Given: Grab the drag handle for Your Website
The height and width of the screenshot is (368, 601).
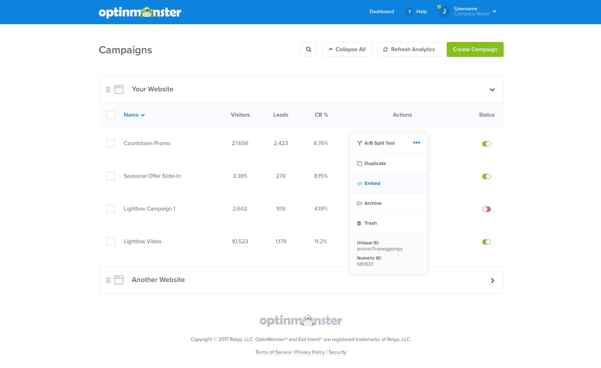Looking at the screenshot, I should pyautogui.click(x=108, y=90).
